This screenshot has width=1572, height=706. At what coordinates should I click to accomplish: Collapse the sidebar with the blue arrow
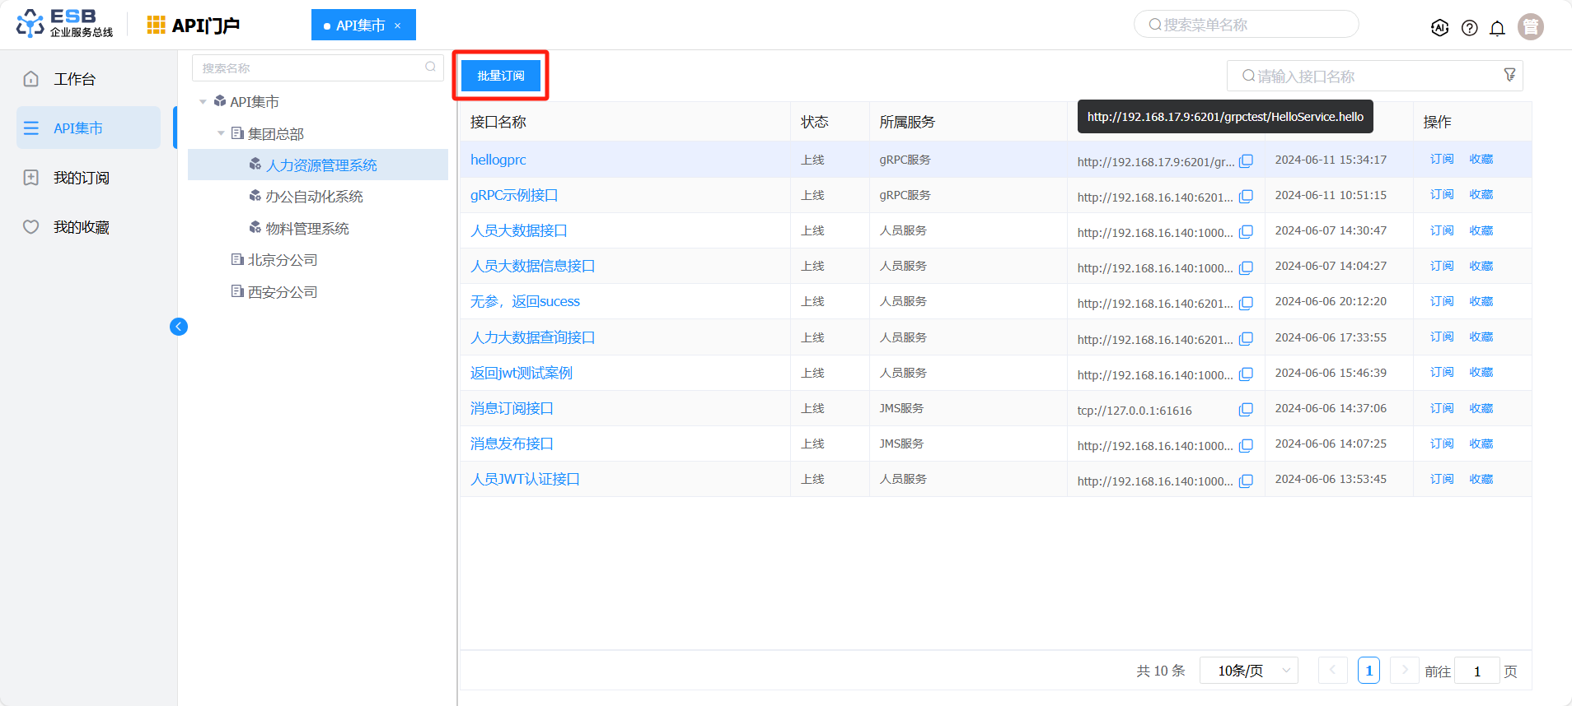pyautogui.click(x=179, y=327)
